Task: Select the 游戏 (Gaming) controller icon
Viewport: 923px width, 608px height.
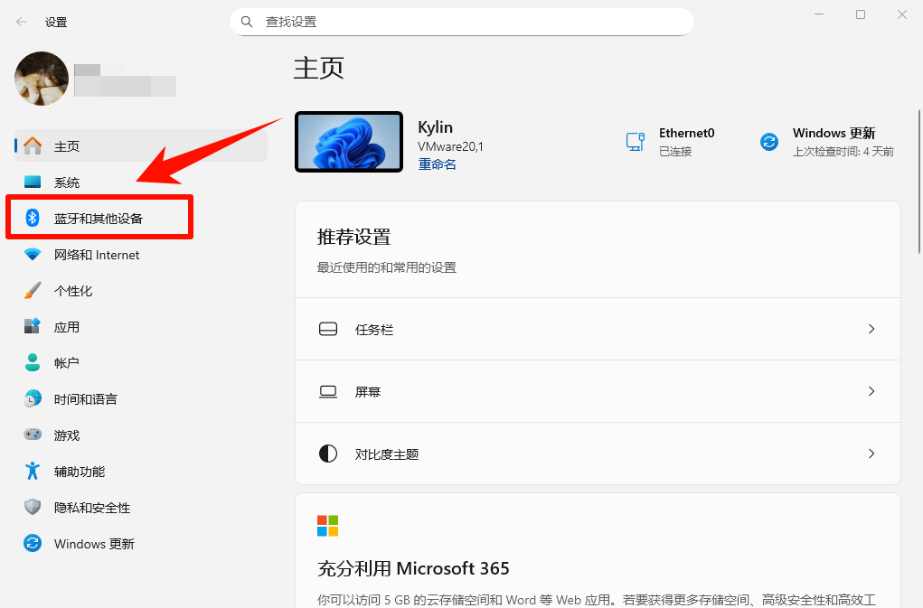Action: click(33, 435)
